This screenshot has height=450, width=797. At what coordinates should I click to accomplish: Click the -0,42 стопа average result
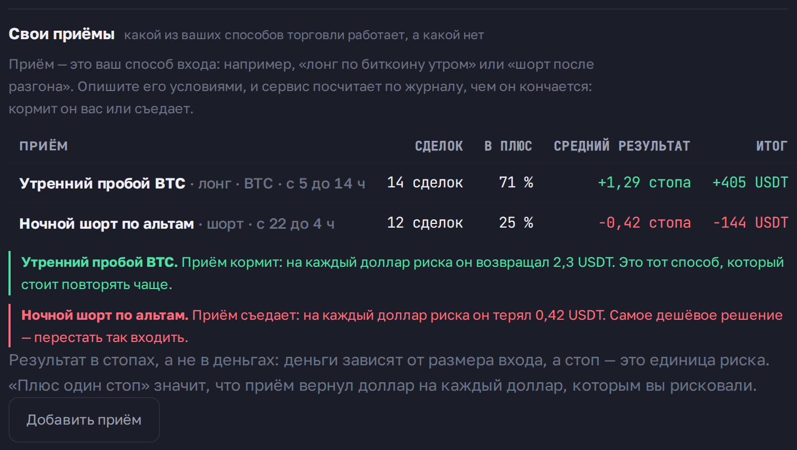[x=644, y=223]
